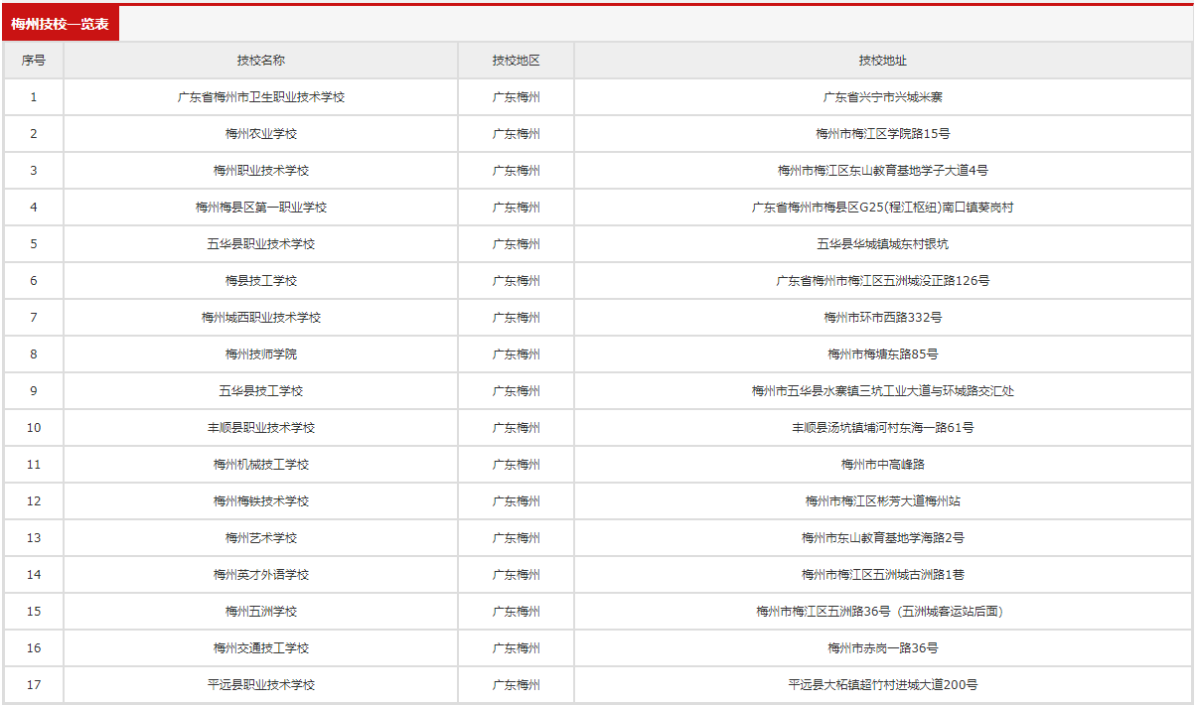
Task: Click 梅州职业技术学校 school name
Action: coord(261,171)
